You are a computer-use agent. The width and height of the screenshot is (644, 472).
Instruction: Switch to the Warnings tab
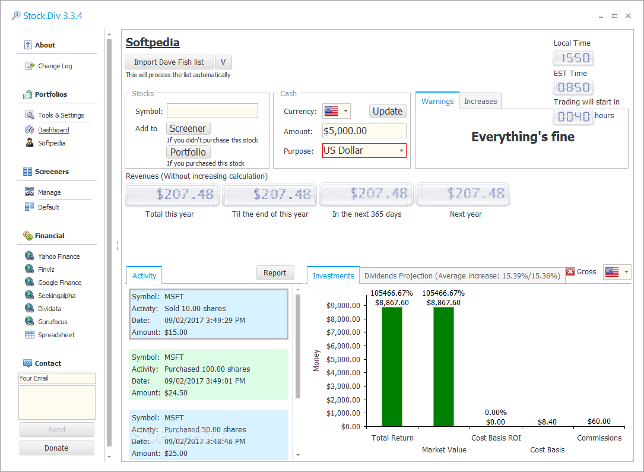point(437,101)
